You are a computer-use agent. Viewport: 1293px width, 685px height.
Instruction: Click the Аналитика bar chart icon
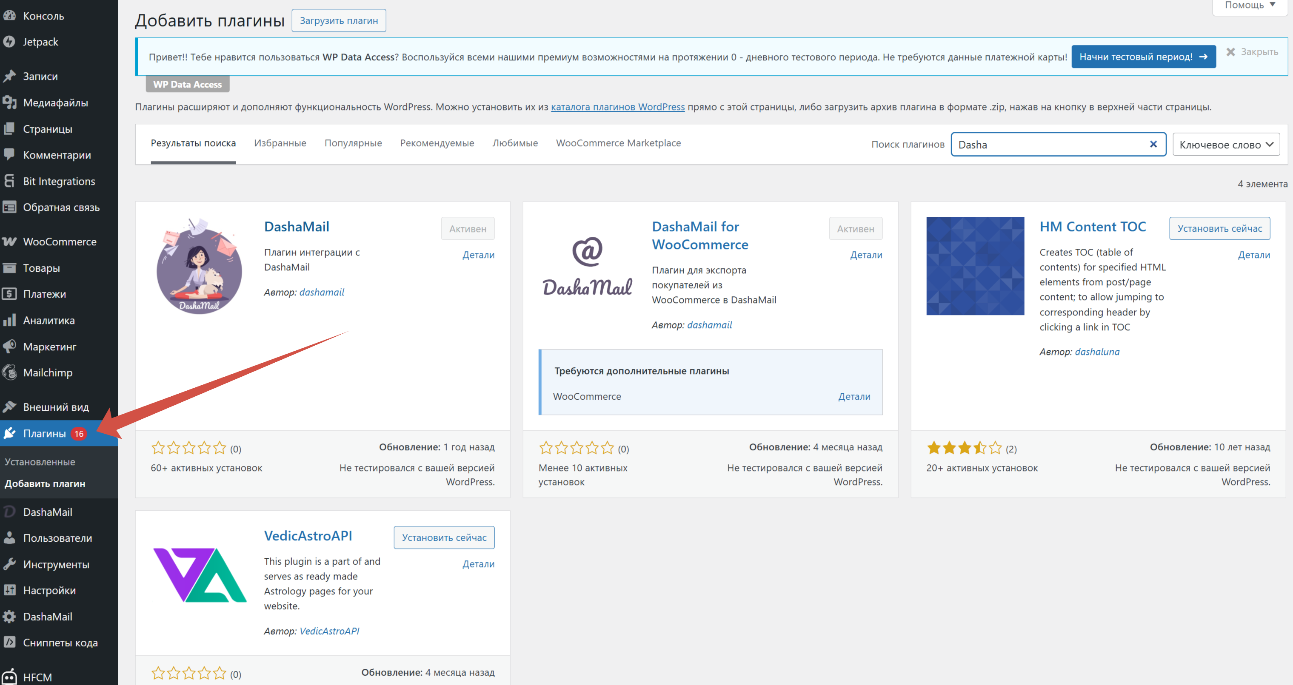[9, 321]
